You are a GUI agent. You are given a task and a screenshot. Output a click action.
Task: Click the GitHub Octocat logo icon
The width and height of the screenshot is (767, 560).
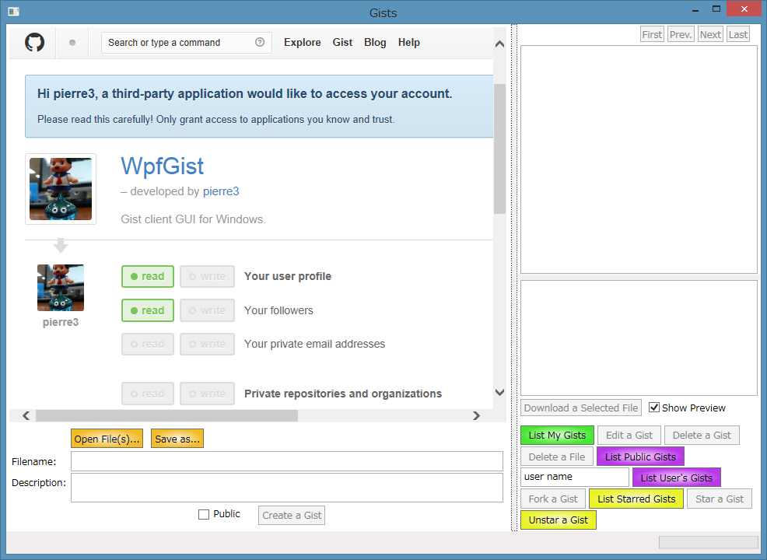point(34,43)
